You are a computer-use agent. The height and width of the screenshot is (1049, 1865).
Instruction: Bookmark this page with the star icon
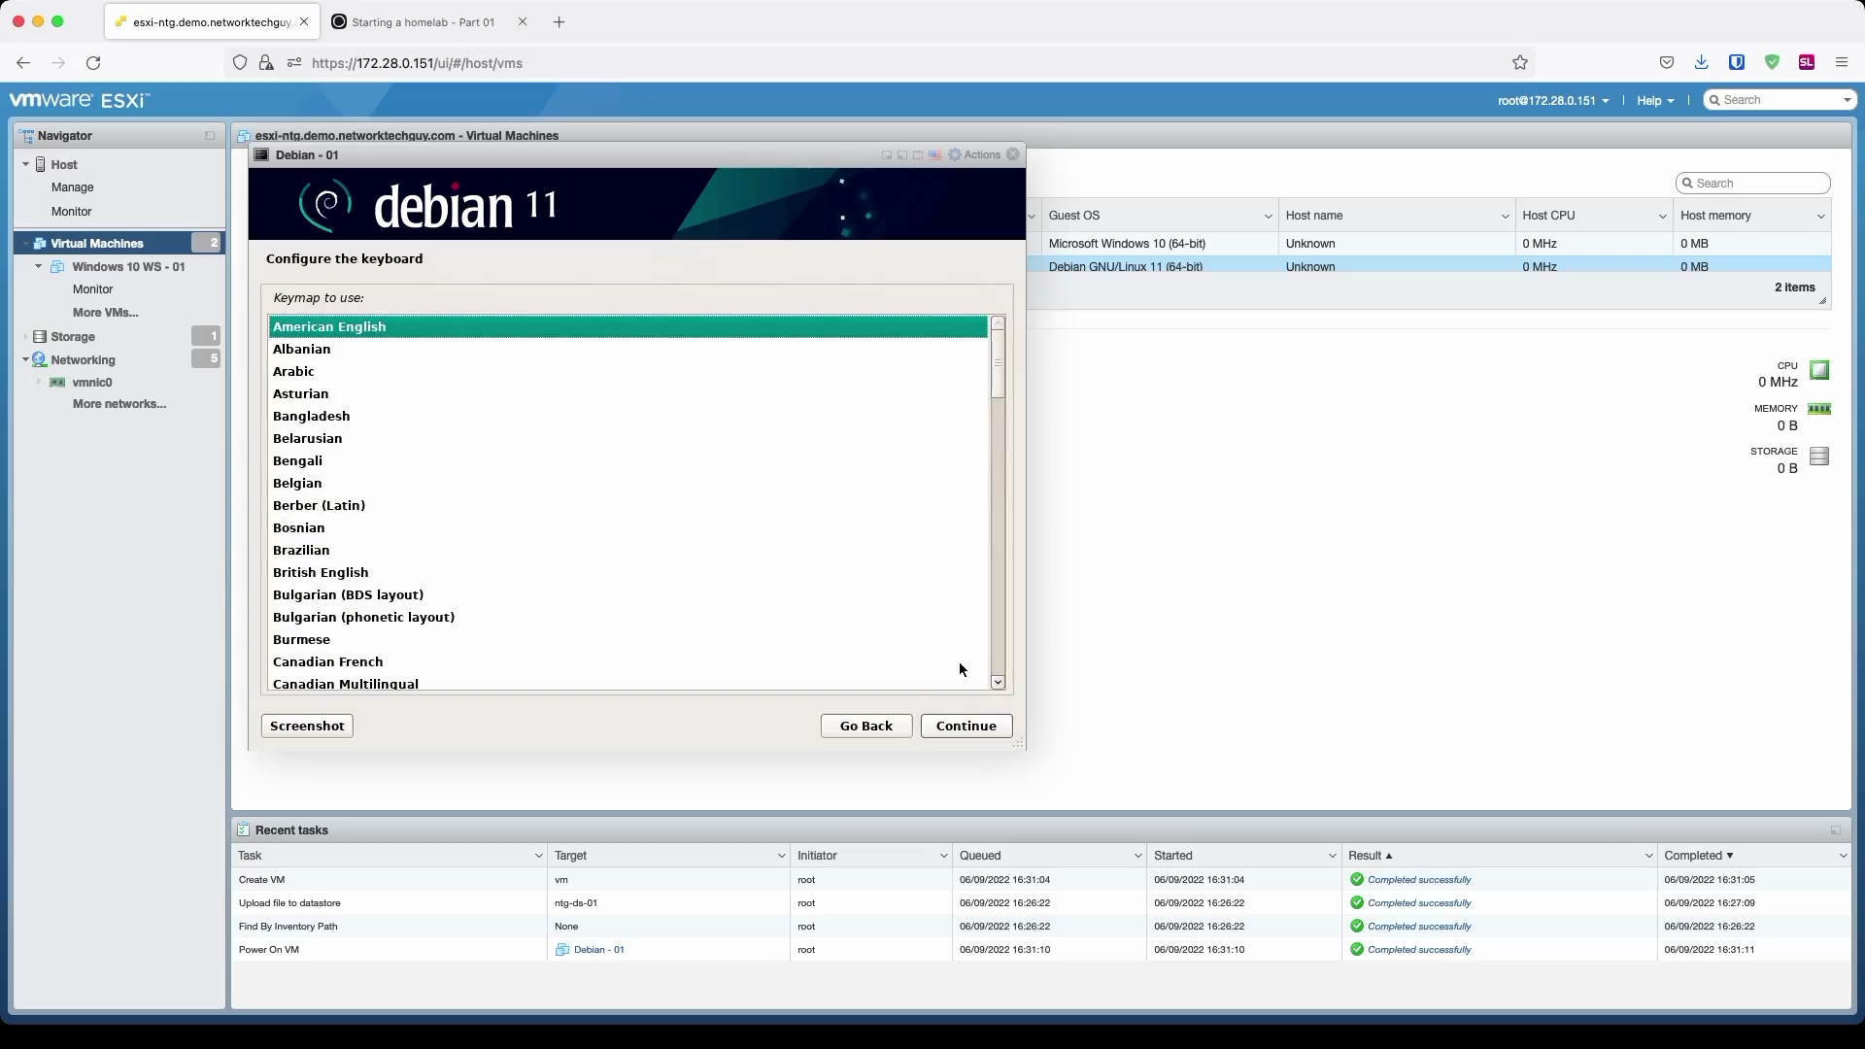1520,63
